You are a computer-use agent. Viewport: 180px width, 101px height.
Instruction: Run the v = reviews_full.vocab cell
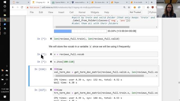tap(51, 54)
